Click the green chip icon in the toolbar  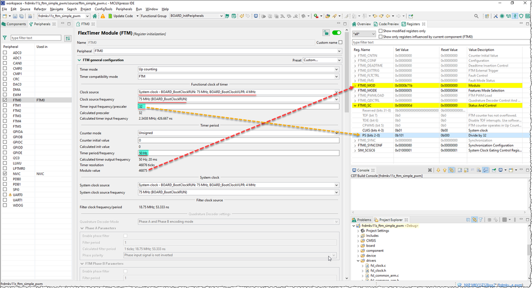coord(502,16)
